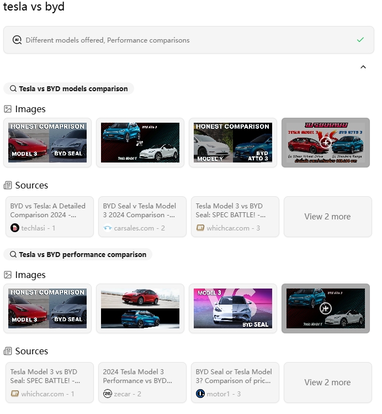Click the green checkmark icon
Viewport: 382px width, 414px height.
coord(360,40)
